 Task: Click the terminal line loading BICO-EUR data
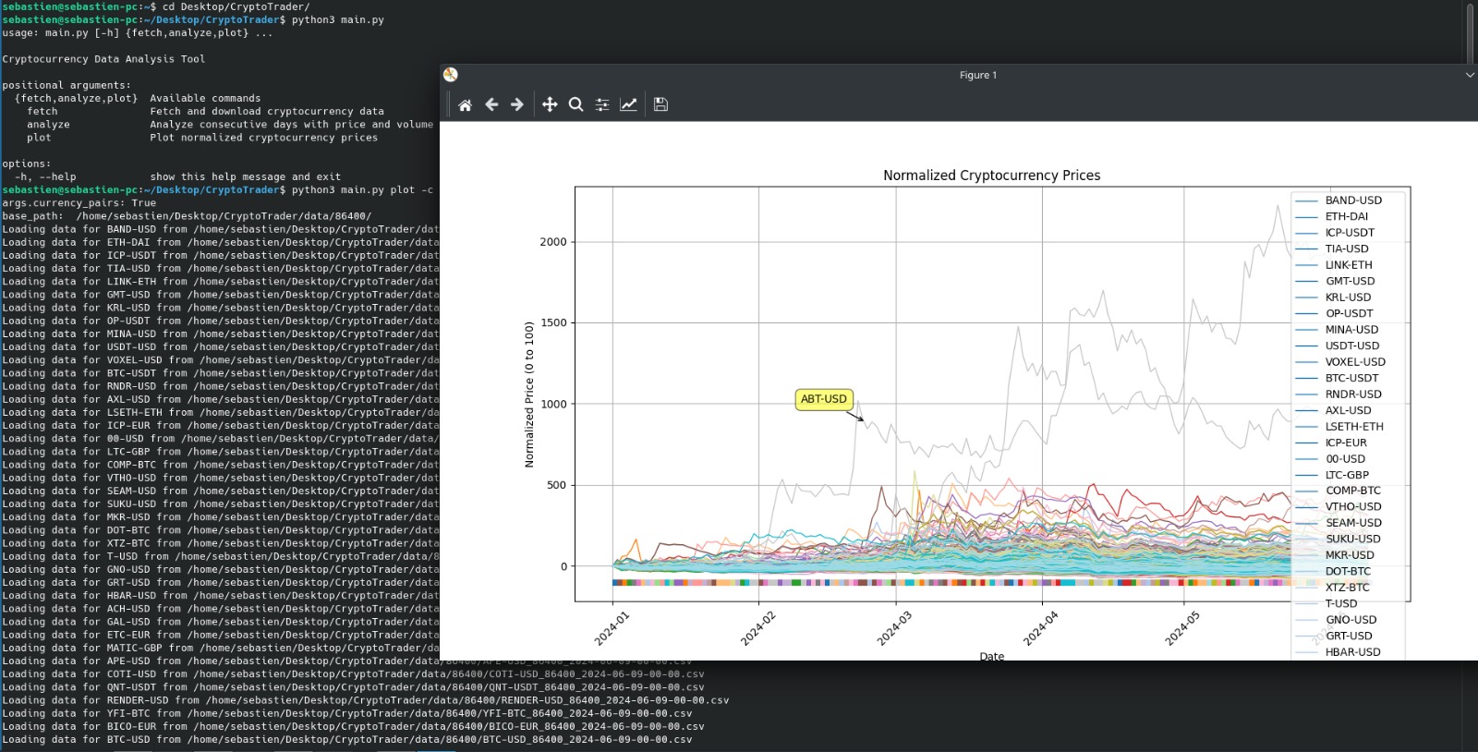353,726
